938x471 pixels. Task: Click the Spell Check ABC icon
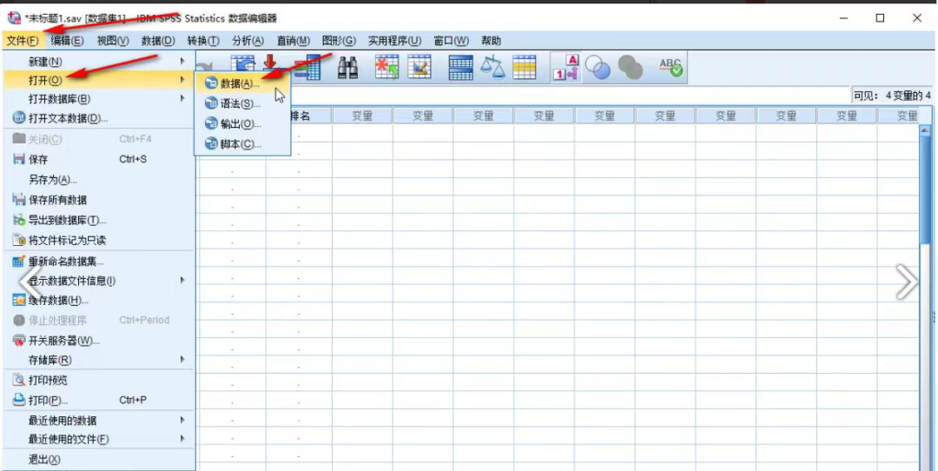click(x=670, y=69)
